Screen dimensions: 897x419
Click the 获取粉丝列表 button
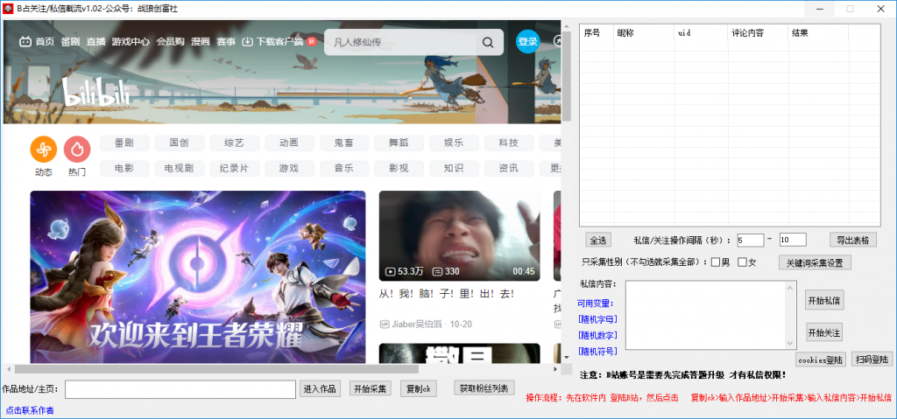tap(484, 388)
